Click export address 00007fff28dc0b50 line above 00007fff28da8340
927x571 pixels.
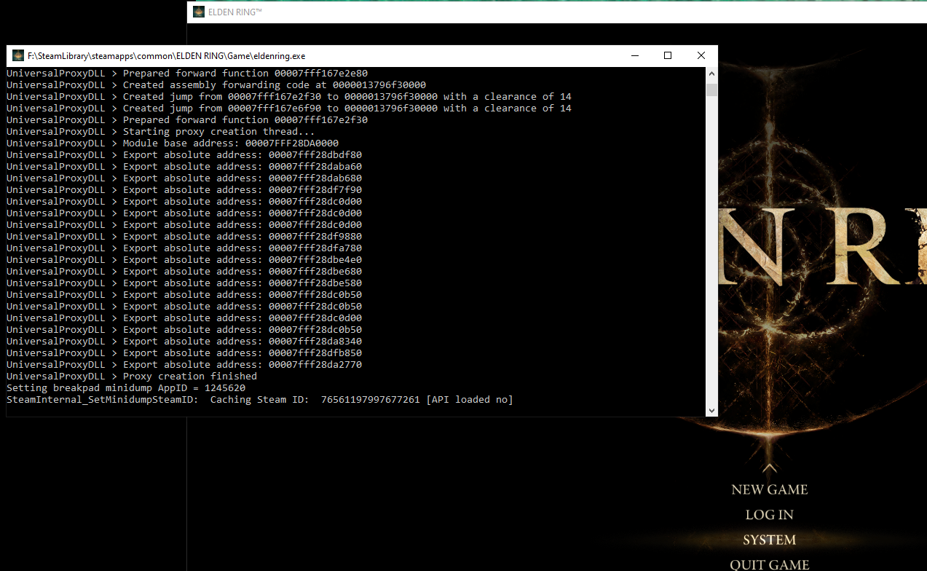pyautogui.click(x=184, y=330)
